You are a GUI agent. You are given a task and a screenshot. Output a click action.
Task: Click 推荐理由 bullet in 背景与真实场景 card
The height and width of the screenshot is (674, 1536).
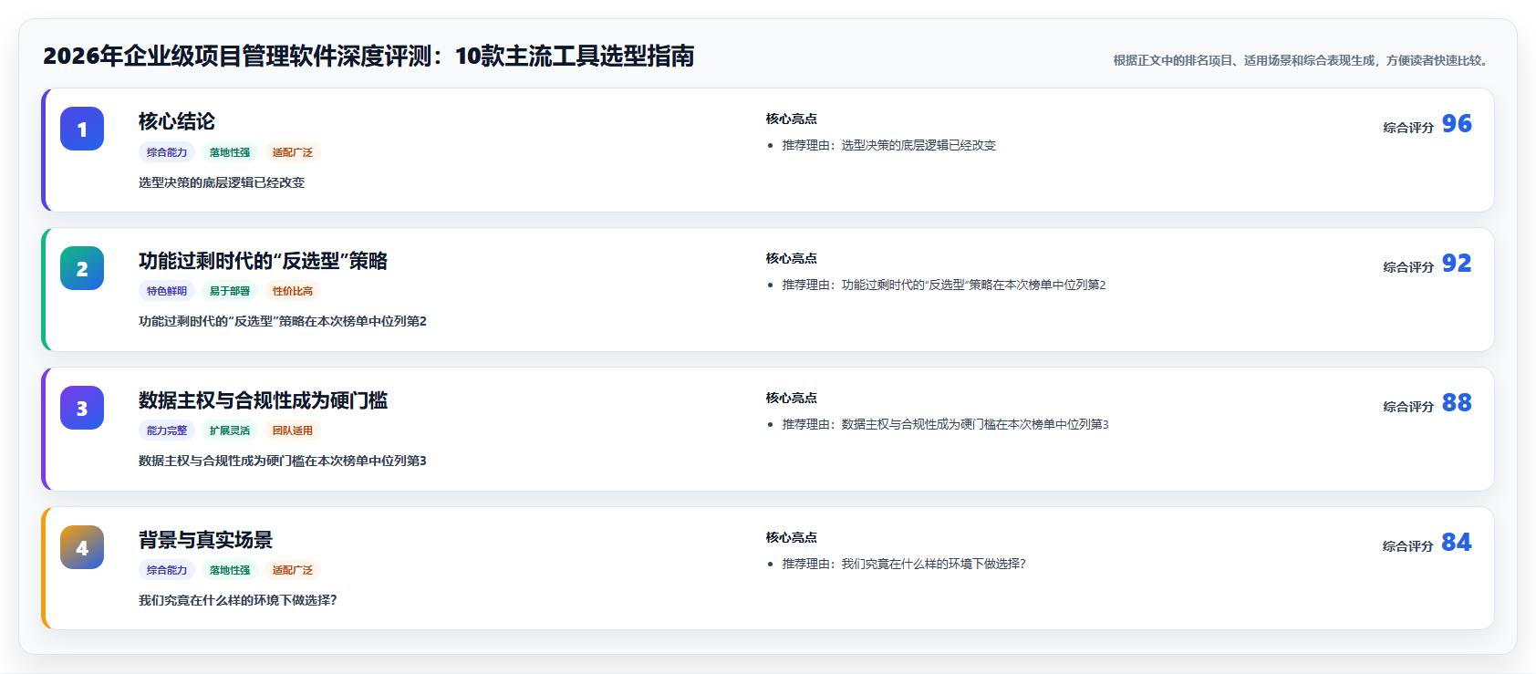pos(904,564)
